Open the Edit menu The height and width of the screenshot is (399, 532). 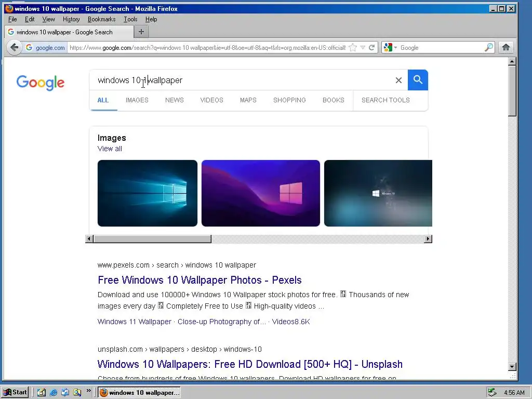tap(30, 19)
